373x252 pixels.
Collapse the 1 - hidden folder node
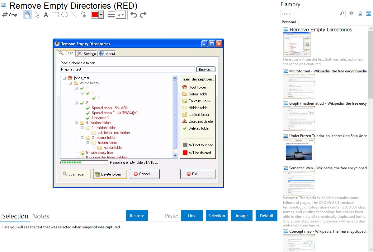pos(82,128)
